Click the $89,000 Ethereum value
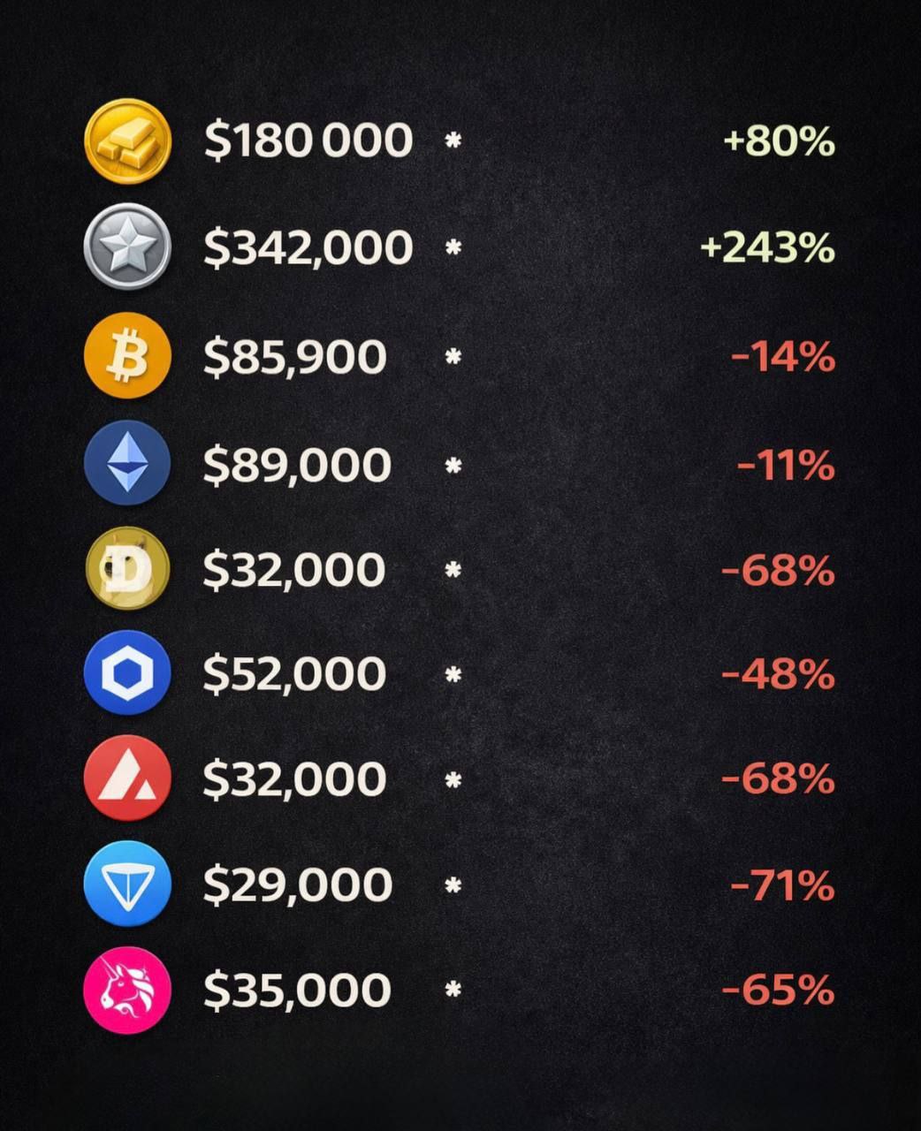The width and height of the screenshot is (921, 1131). 297,465
